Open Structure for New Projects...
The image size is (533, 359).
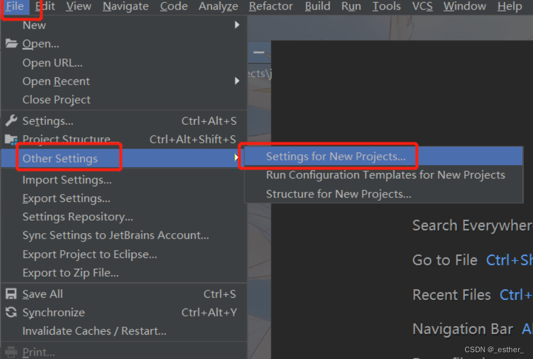(x=384, y=194)
